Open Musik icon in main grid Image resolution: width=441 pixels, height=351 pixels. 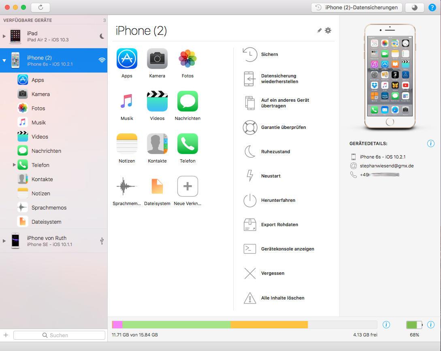point(127,101)
